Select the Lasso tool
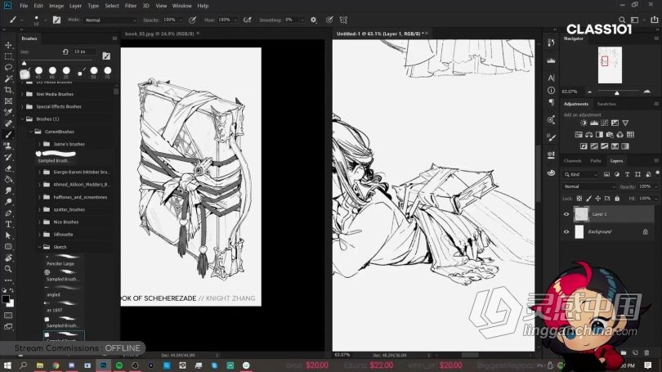662x372 pixels. 8,67
